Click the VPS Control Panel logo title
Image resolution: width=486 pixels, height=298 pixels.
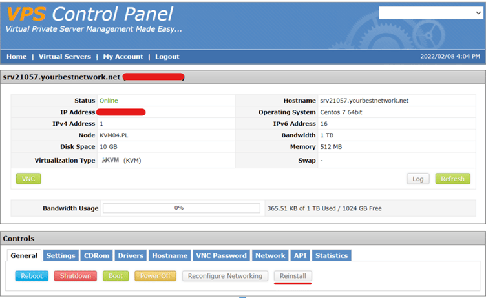click(90, 14)
